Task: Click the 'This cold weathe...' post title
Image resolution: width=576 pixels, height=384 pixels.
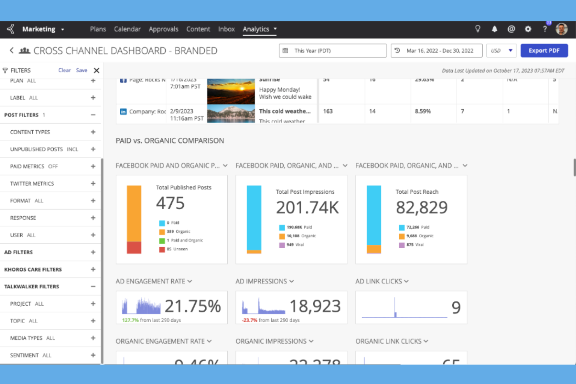Action: (285, 111)
